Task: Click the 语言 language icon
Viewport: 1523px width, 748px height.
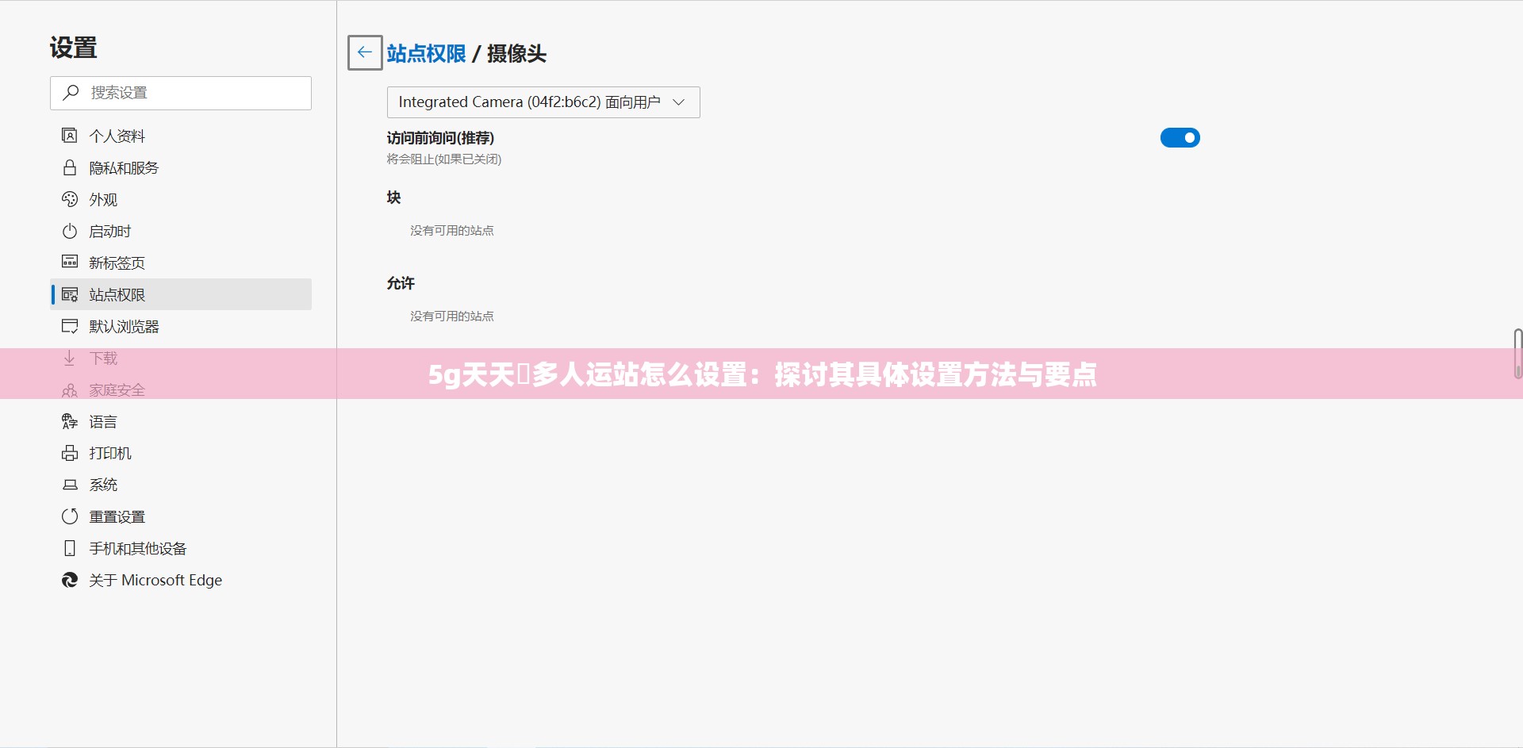Action: [x=70, y=421]
